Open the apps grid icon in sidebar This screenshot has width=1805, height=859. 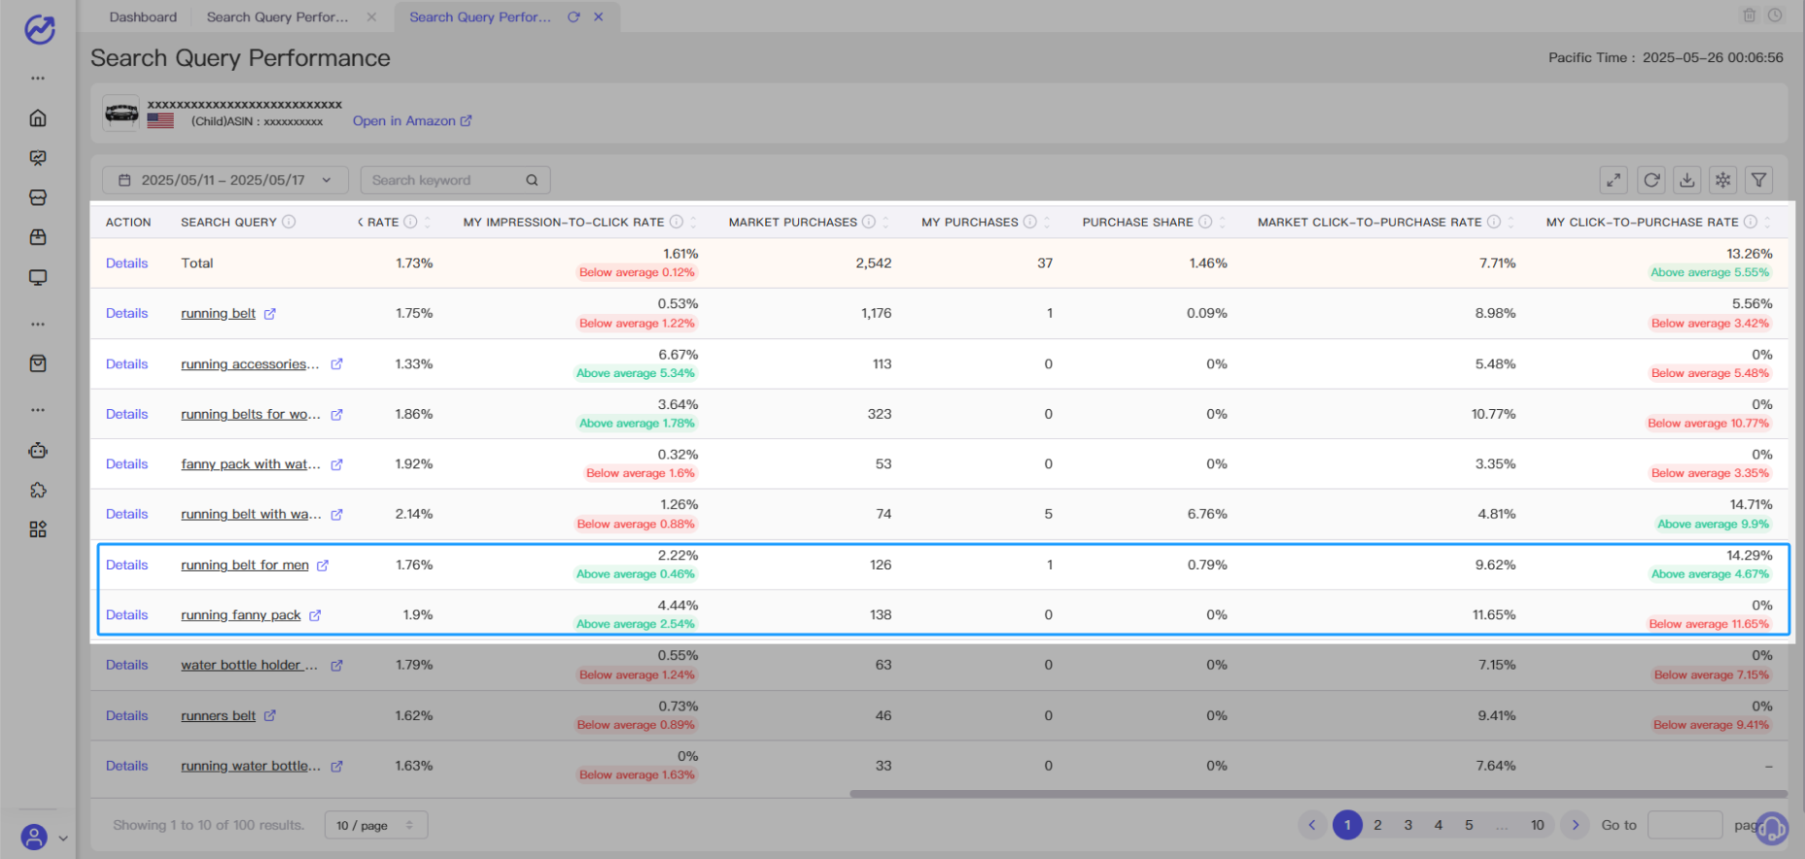click(38, 530)
